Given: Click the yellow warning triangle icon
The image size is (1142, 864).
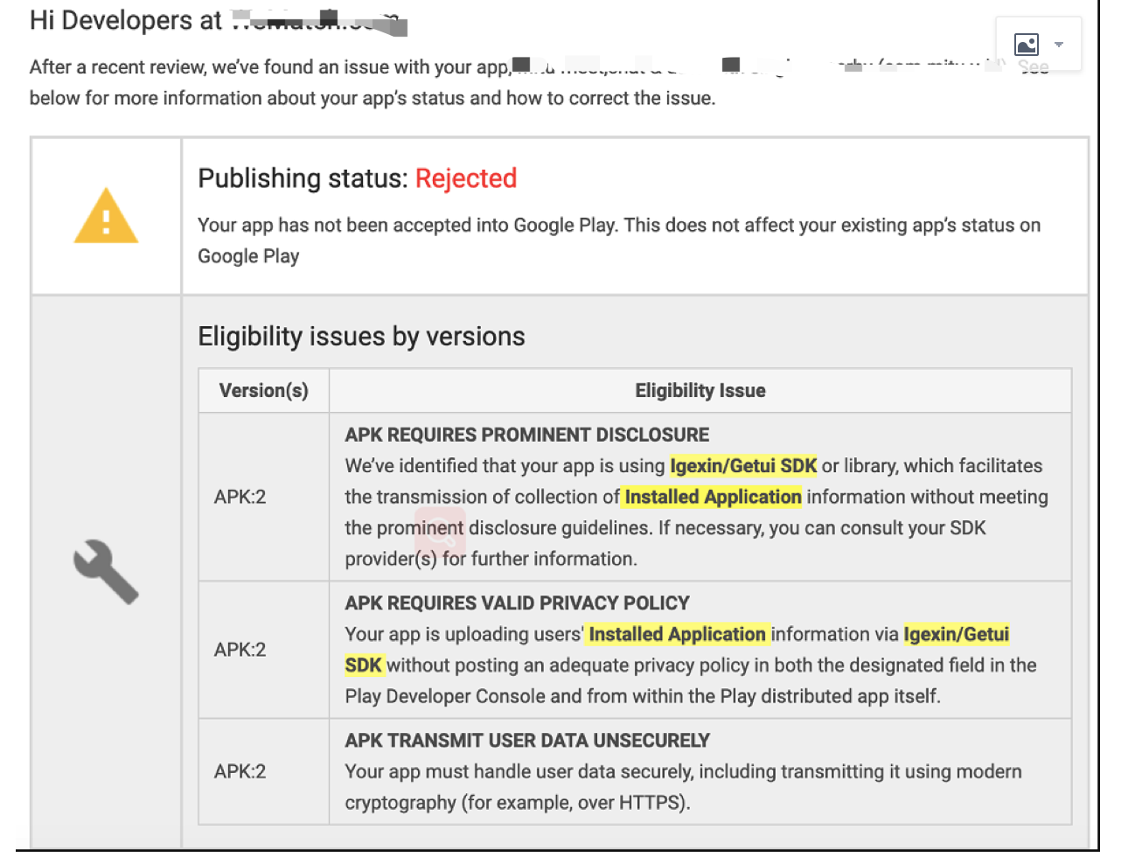Looking at the screenshot, I should click(106, 216).
